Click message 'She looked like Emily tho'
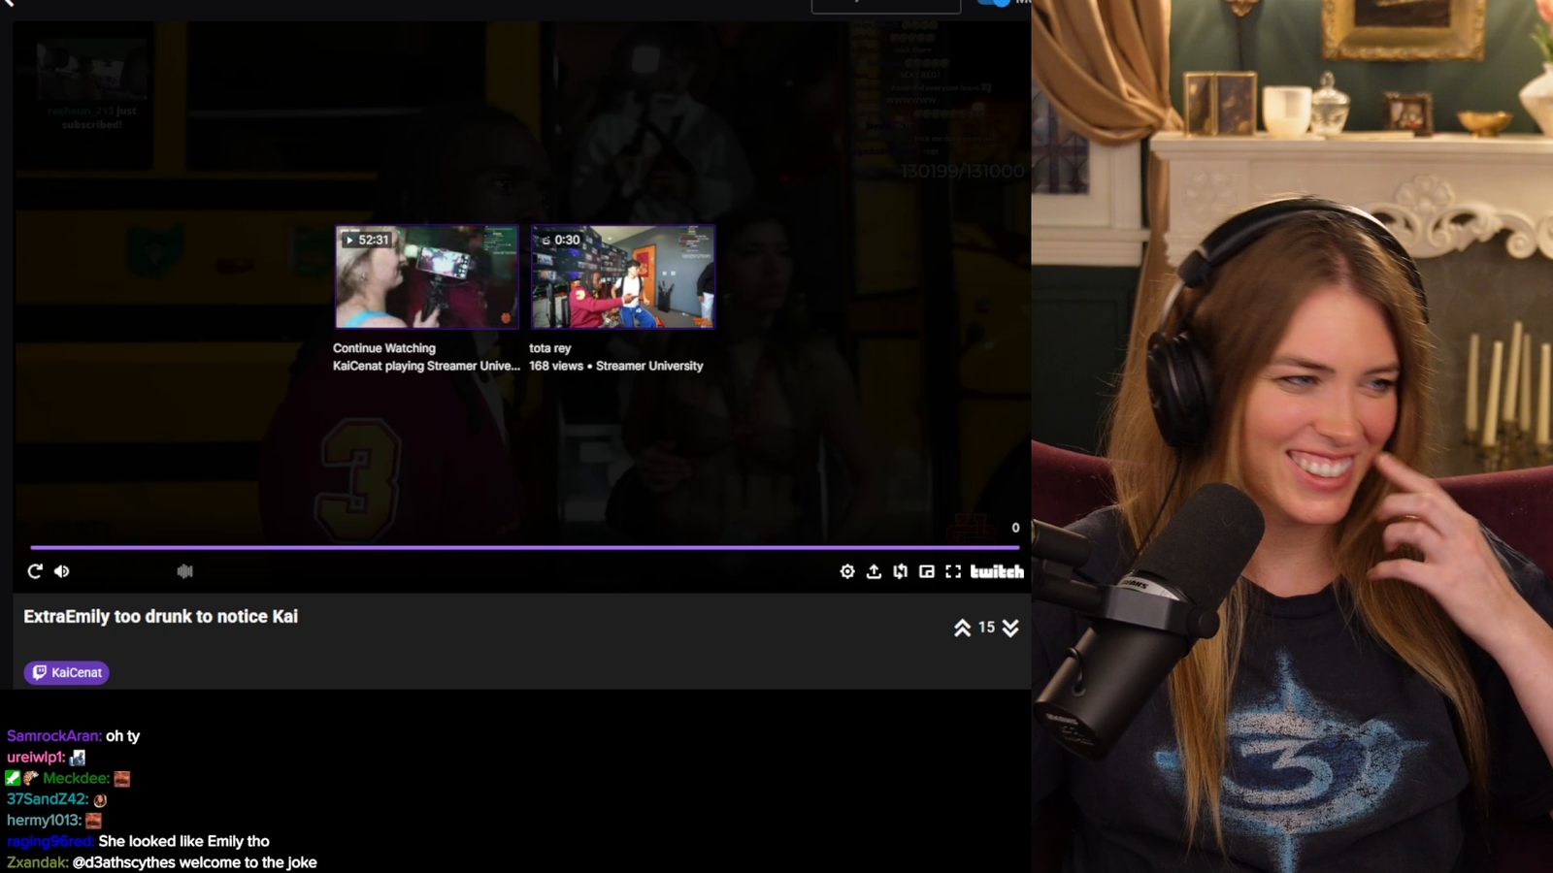This screenshot has width=1553, height=873. coord(184,841)
